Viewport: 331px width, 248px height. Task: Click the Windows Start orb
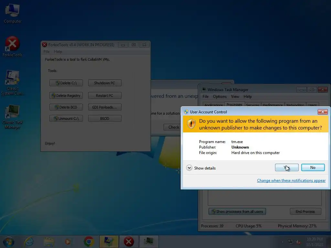click(8, 242)
